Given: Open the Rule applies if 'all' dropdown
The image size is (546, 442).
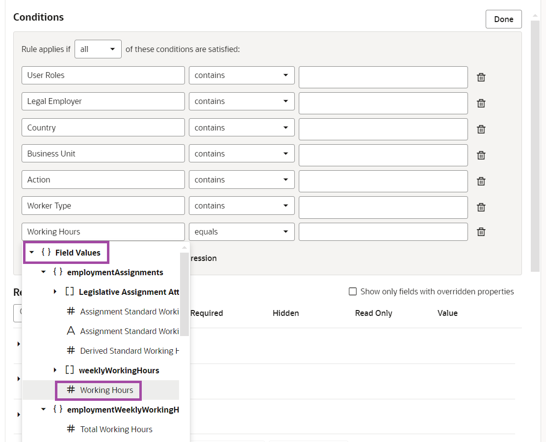Looking at the screenshot, I should pos(98,49).
